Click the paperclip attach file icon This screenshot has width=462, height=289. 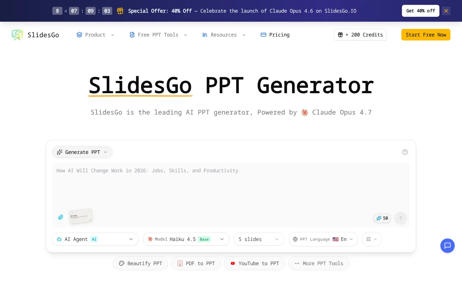[x=61, y=217]
